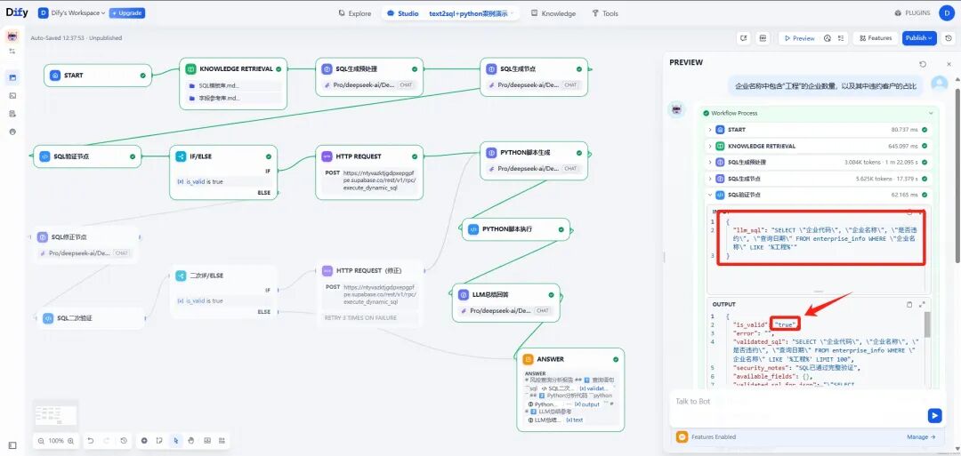Image resolution: width=961 pixels, height=456 pixels.
Task: Open the API access terminal icon in sidebar
Action: coord(12,95)
